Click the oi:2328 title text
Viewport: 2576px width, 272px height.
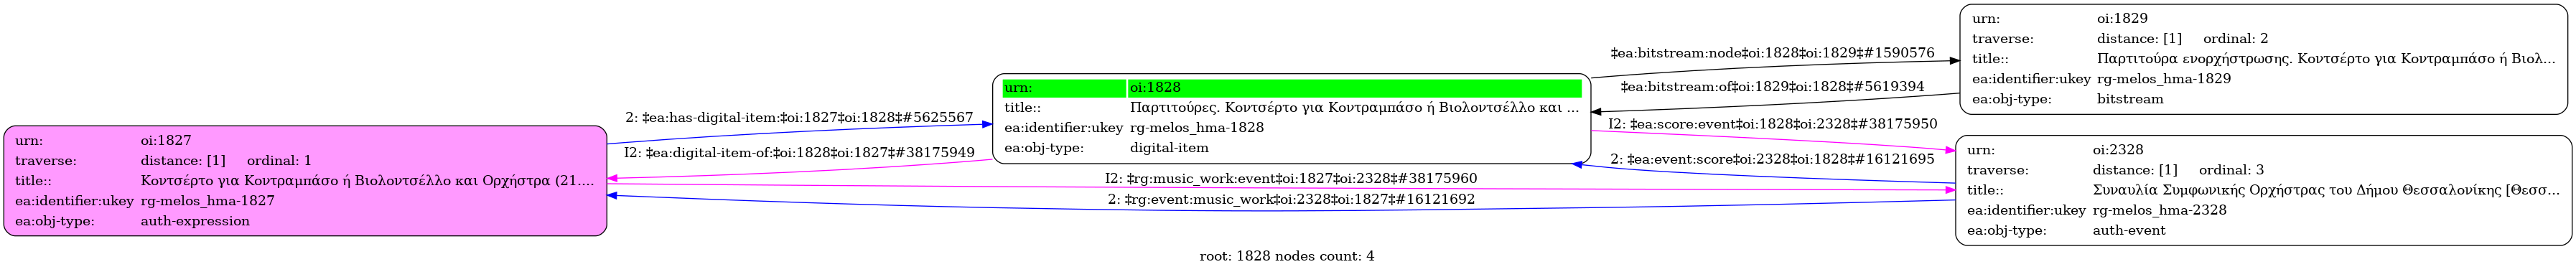[2326, 190]
